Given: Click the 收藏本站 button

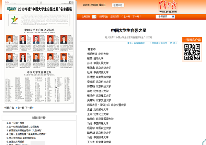Looking at the screenshot, I should (x=108, y=6).
